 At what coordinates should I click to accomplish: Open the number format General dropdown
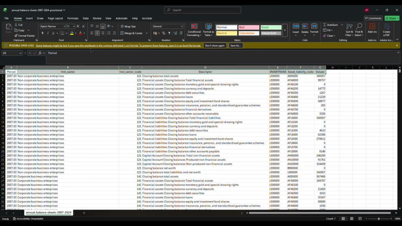tap(182, 26)
